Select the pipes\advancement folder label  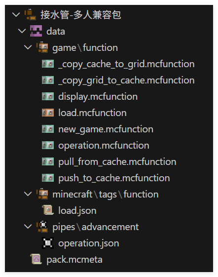point(96,227)
